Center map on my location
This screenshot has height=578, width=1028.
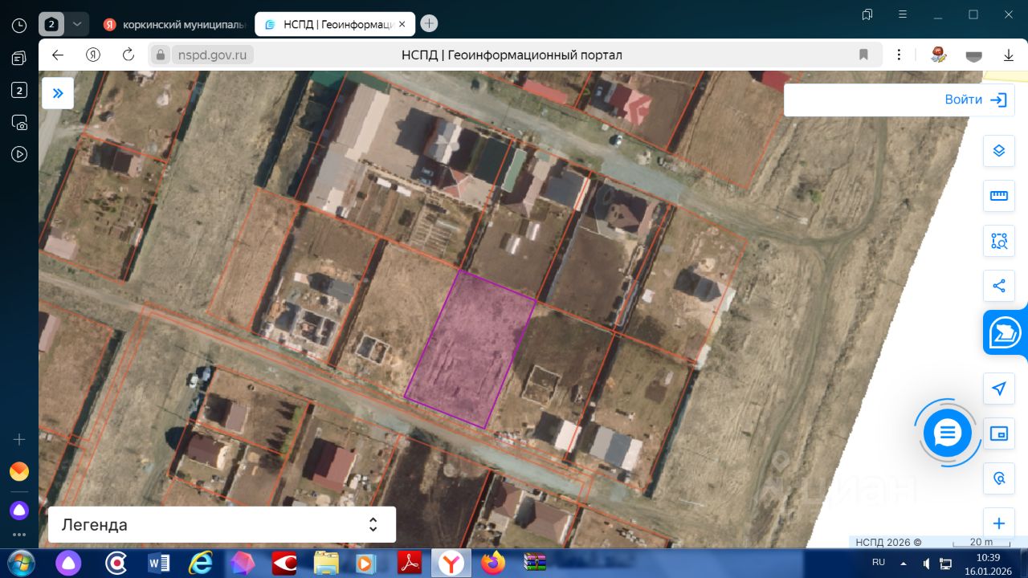(999, 389)
